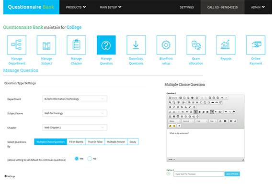Click the Insert Table icon
The image size is (275, 184).
pyautogui.click(x=178, y=117)
